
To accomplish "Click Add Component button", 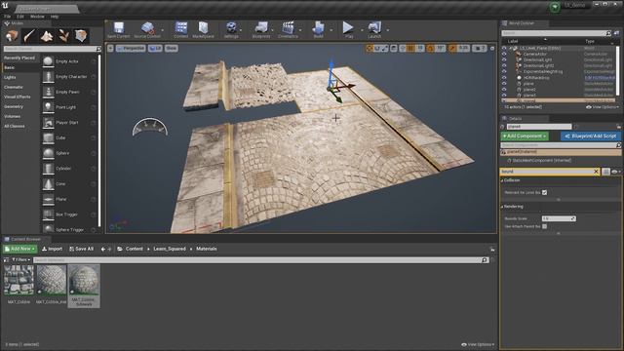I will 525,136.
